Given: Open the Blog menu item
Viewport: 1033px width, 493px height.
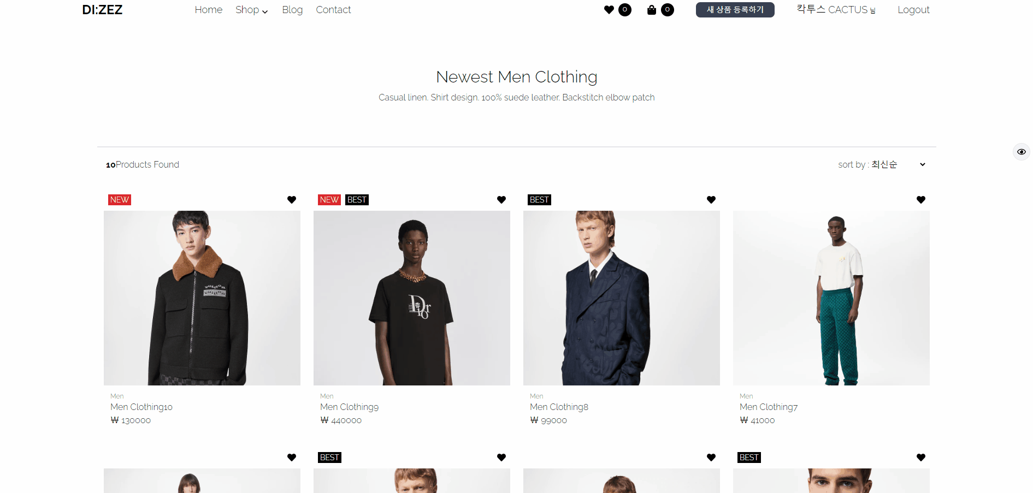Looking at the screenshot, I should point(292,10).
